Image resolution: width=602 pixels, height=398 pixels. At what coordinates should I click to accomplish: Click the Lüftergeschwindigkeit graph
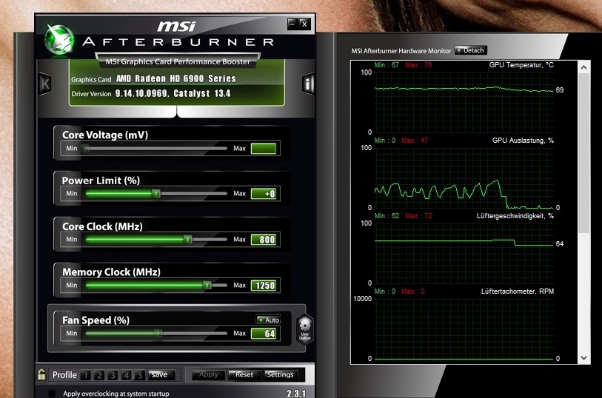(x=464, y=253)
